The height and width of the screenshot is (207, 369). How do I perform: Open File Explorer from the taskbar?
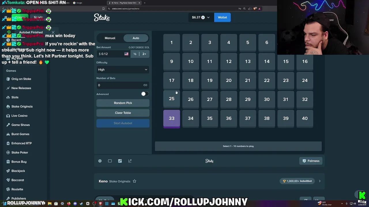[x=50, y=204]
